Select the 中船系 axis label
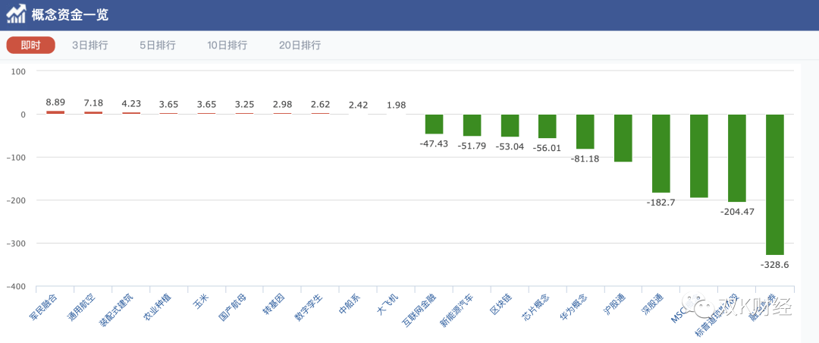This screenshot has height=343, width=819. click(350, 304)
